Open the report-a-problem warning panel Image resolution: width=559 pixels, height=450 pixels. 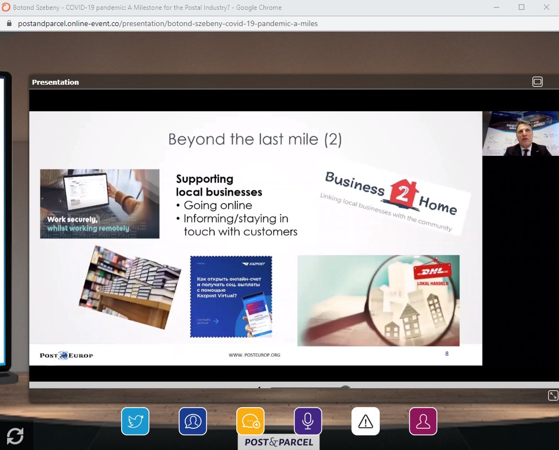365,421
